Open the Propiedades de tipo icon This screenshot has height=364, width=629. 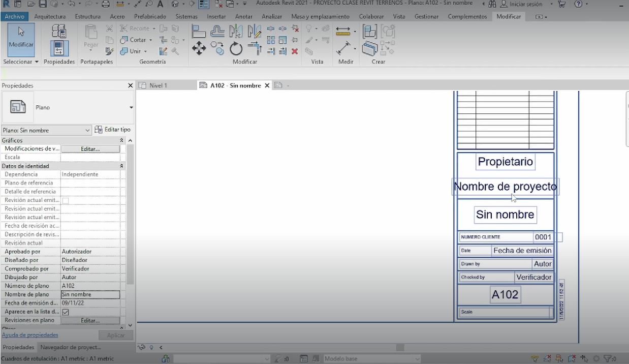[x=59, y=31]
